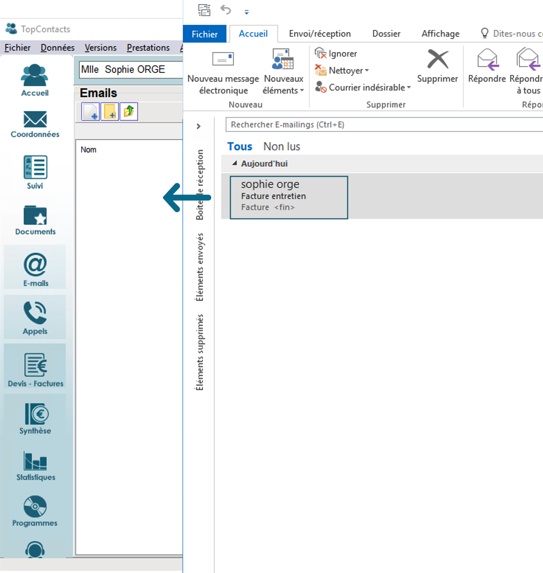Open Devis - Factures section
The image size is (543, 573).
pos(35,369)
